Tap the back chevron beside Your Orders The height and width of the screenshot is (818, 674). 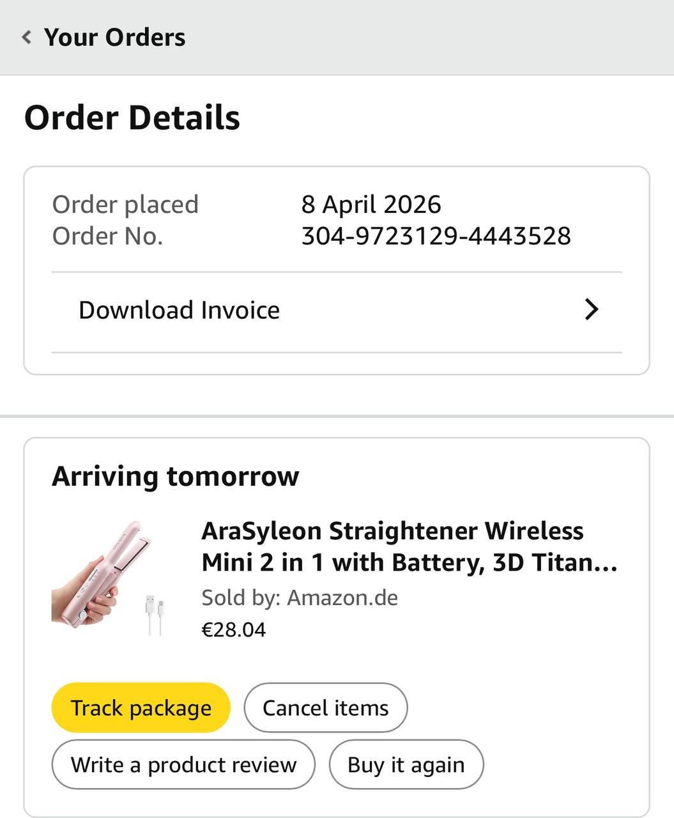27,37
